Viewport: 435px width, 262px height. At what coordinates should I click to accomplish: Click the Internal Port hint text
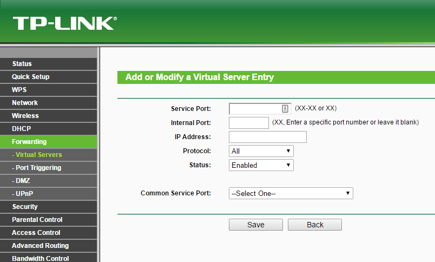coord(345,122)
